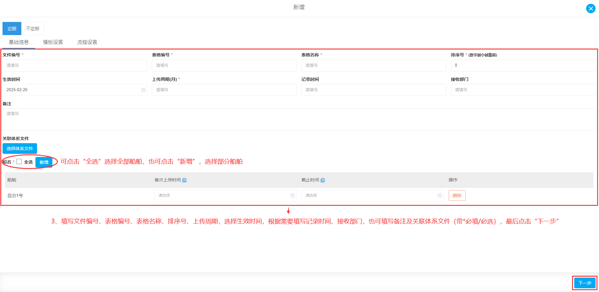Click the 船舶 column header
Screen dimensions: 599x292
pos(12,180)
